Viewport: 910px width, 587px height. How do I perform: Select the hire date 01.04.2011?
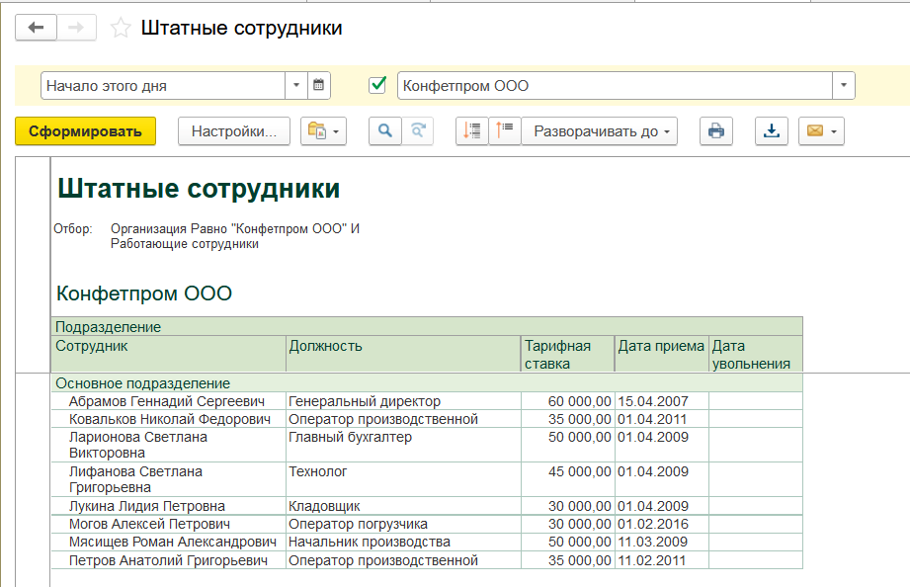[662, 419]
